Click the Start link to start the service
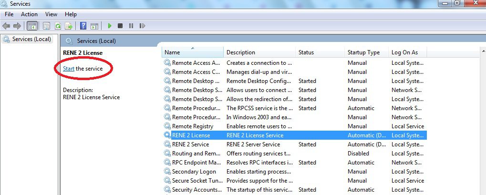This screenshot has height=195, width=486. (x=69, y=69)
